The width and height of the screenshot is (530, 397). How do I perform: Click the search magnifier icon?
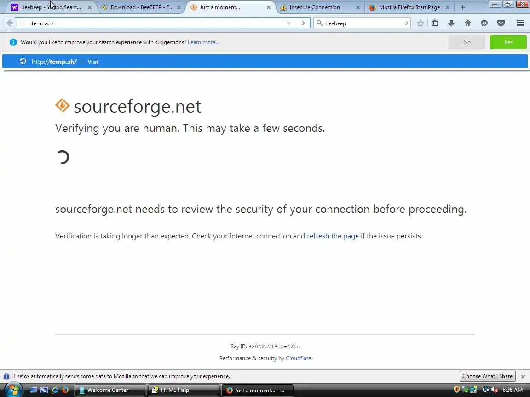(319, 23)
